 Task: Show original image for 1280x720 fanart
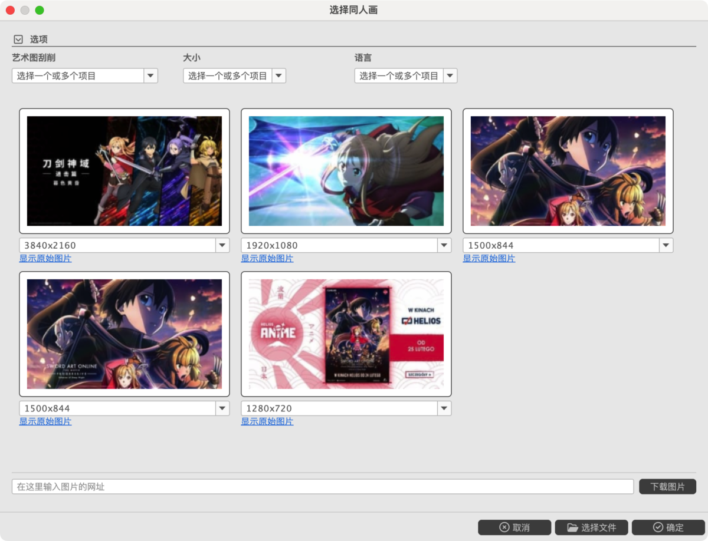click(x=267, y=421)
